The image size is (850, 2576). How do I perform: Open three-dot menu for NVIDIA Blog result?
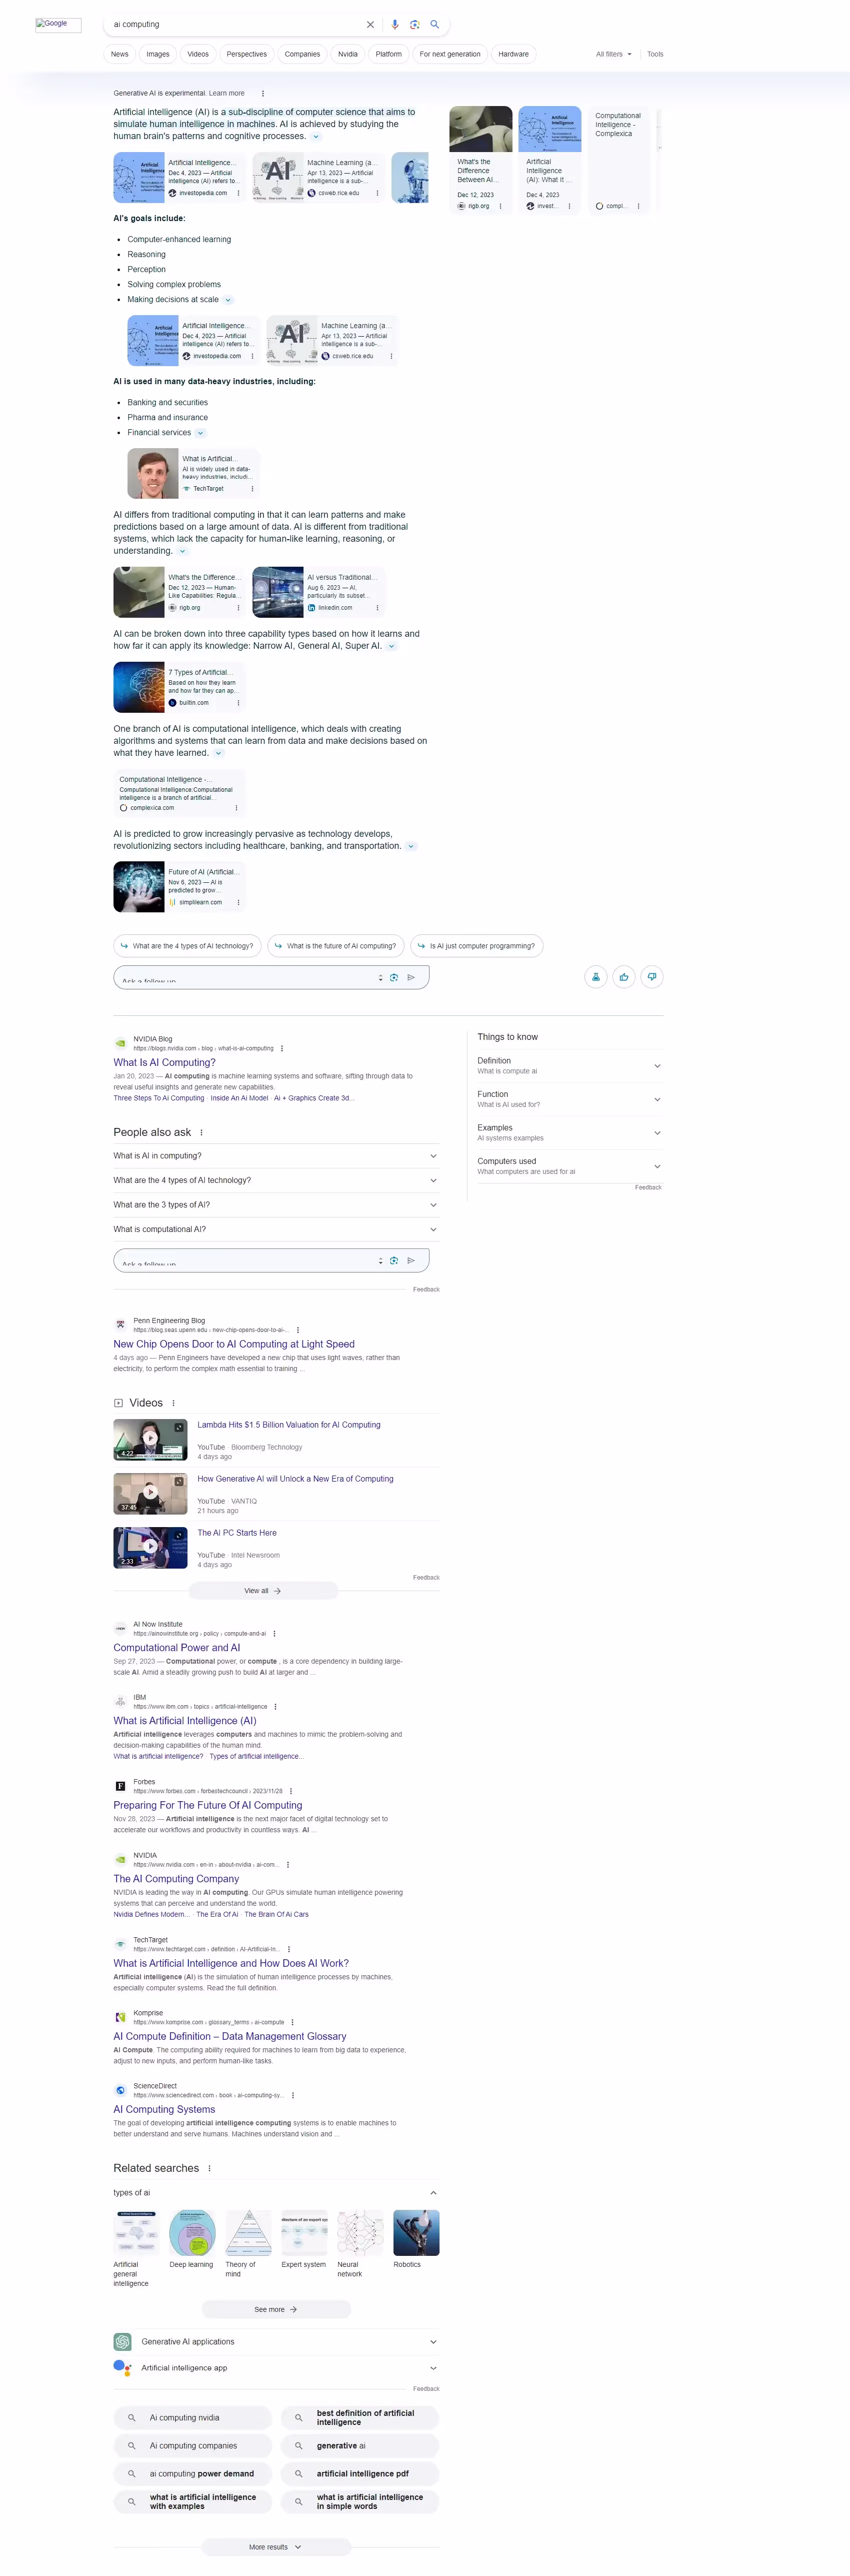(x=282, y=1048)
